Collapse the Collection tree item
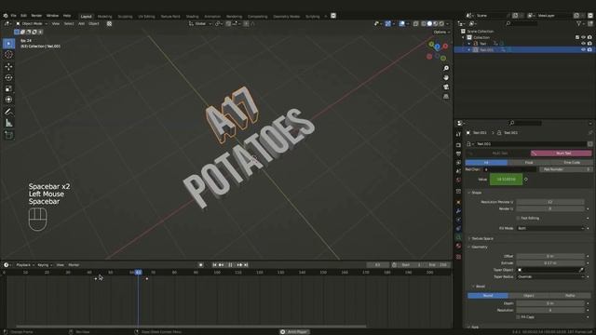Viewport: 596px width, 335px height. click(x=463, y=37)
